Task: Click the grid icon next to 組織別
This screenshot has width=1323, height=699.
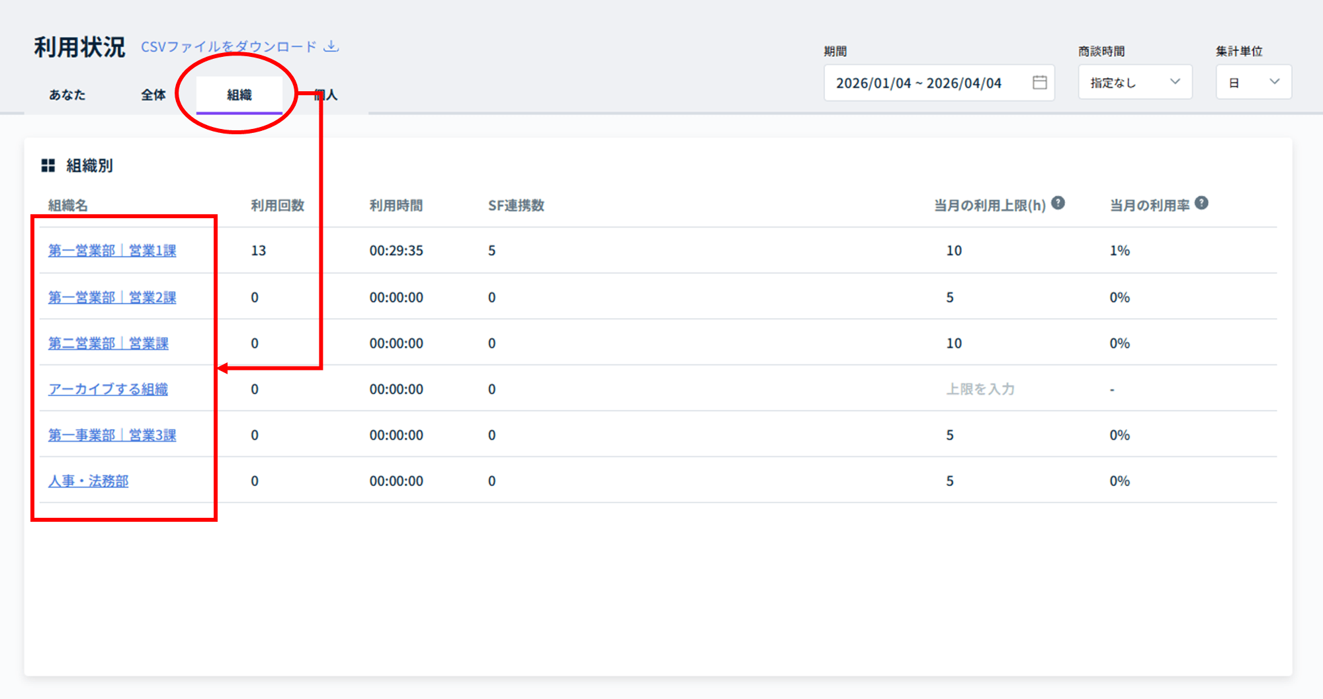Action: point(48,165)
